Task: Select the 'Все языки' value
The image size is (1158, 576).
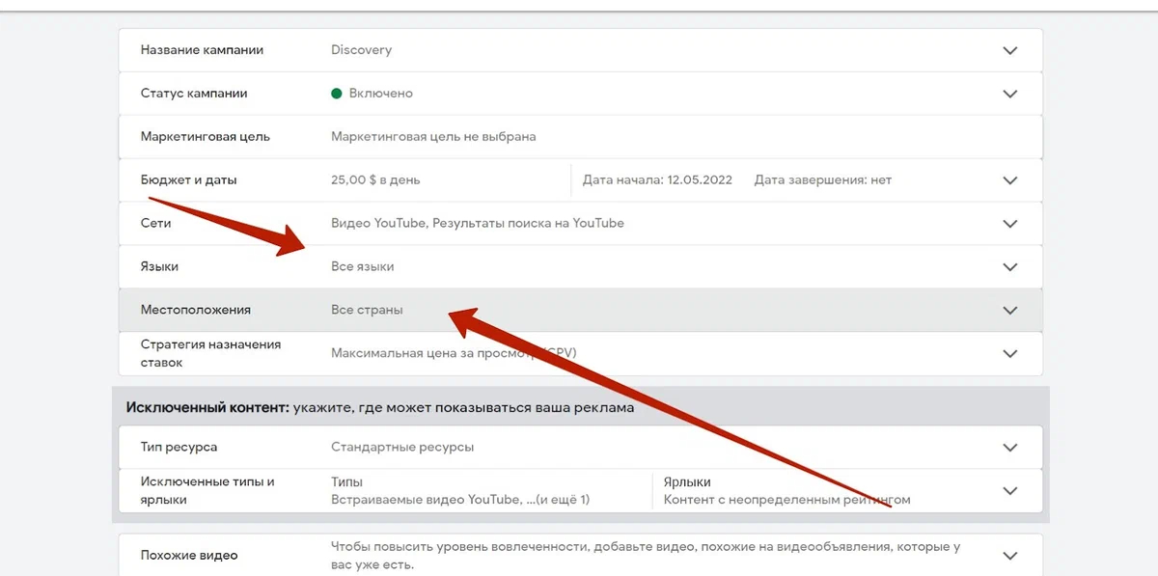Action: tap(362, 266)
